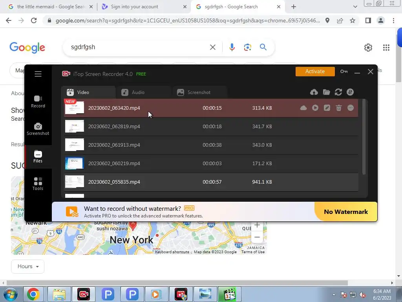Open Chrome from the taskbar

[33, 294]
